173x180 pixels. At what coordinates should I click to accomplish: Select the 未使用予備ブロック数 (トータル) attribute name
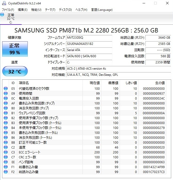40,128
